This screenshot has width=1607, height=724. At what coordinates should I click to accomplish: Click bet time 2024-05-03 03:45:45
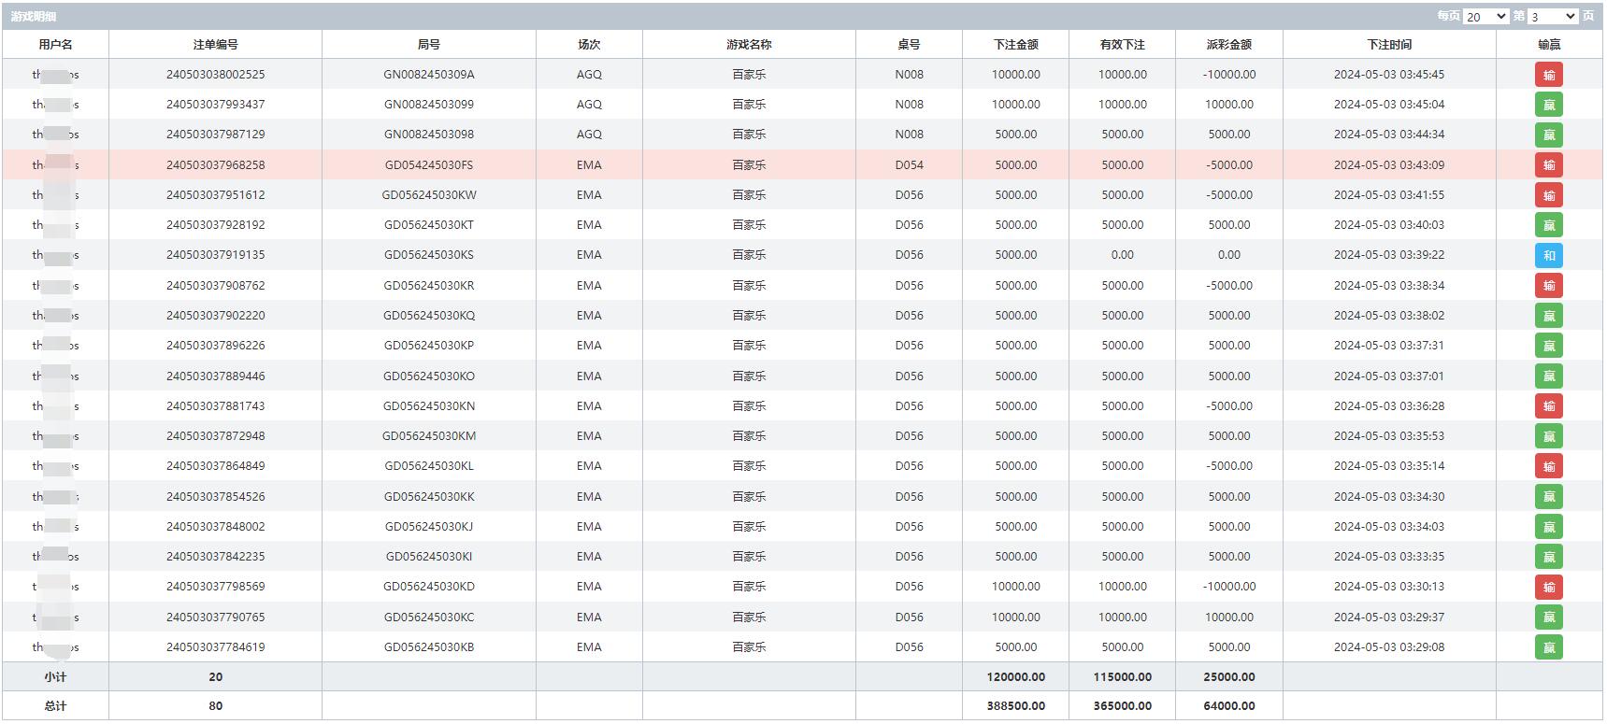click(x=1389, y=75)
